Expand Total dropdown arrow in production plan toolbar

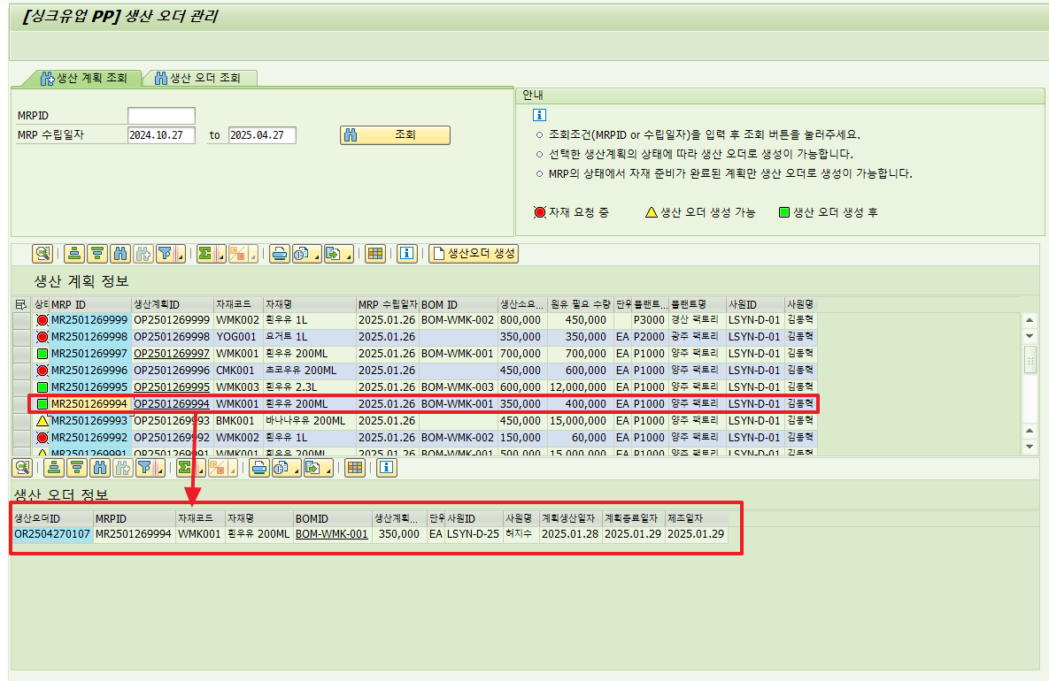pos(220,254)
